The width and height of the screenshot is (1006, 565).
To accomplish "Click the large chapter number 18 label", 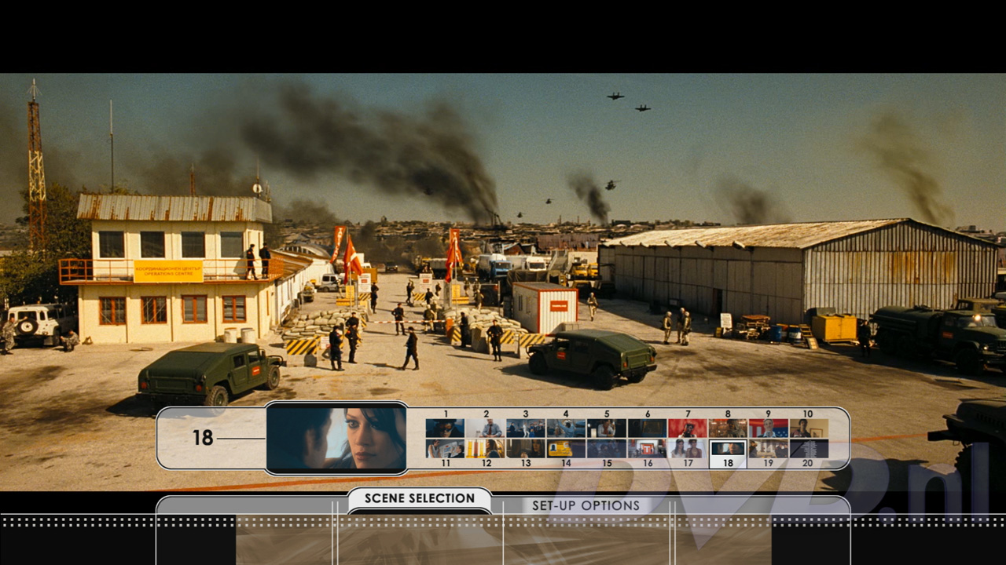I will (203, 438).
